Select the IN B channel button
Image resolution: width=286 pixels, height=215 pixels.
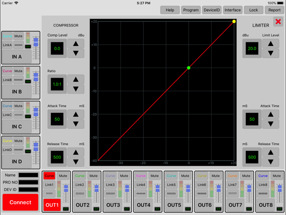tap(17, 92)
